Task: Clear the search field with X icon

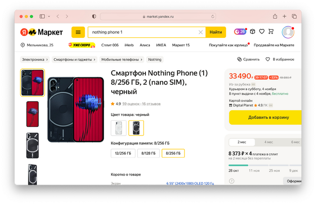Action: (x=201, y=32)
